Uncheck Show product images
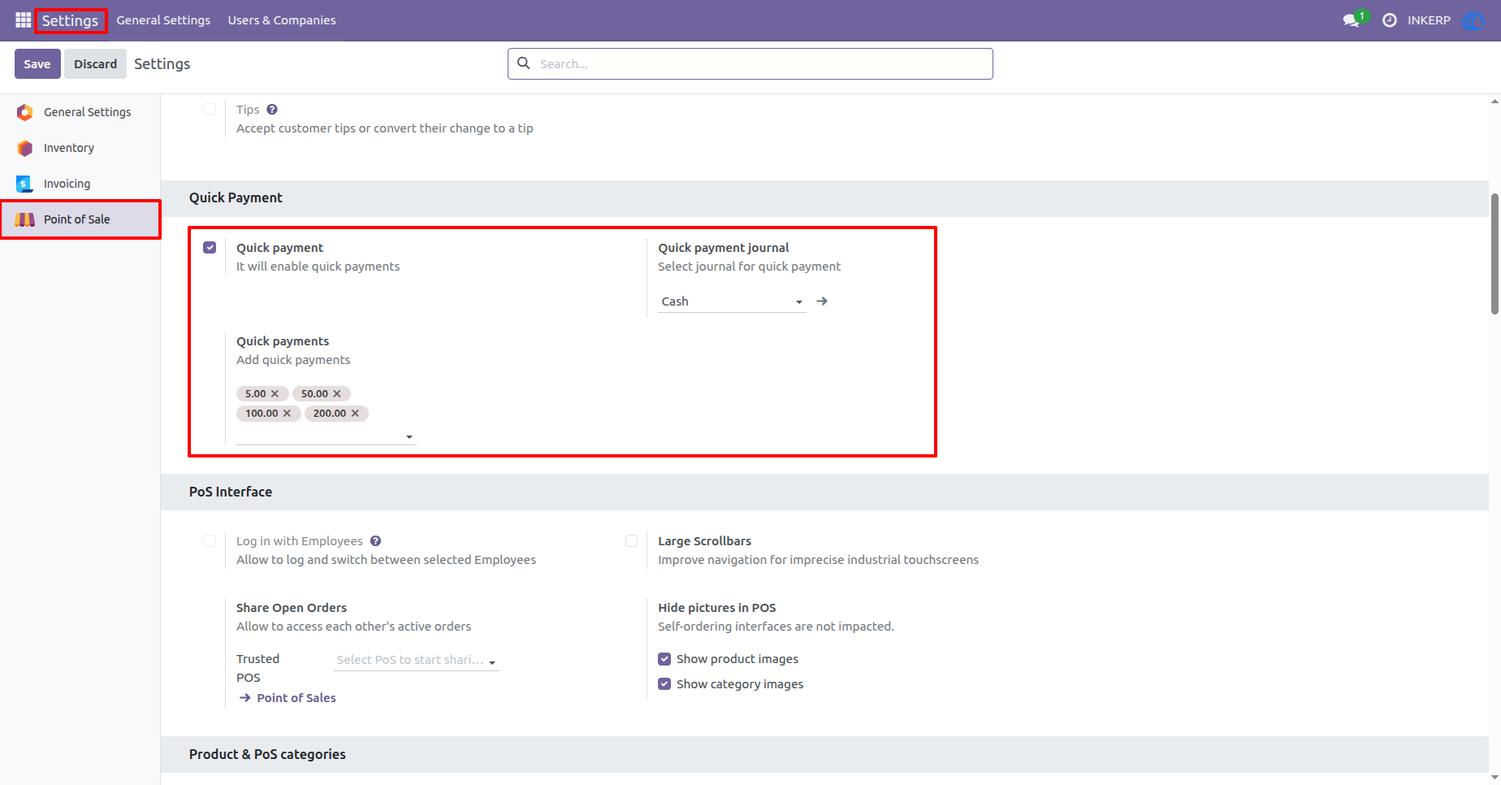The width and height of the screenshot is (1501, 785). click(x=664, y=659)
